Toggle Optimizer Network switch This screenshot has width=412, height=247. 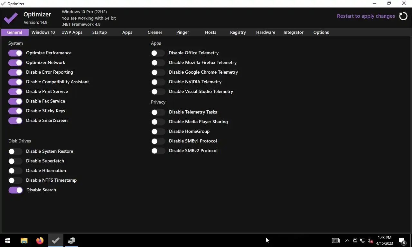coord(15,63)
